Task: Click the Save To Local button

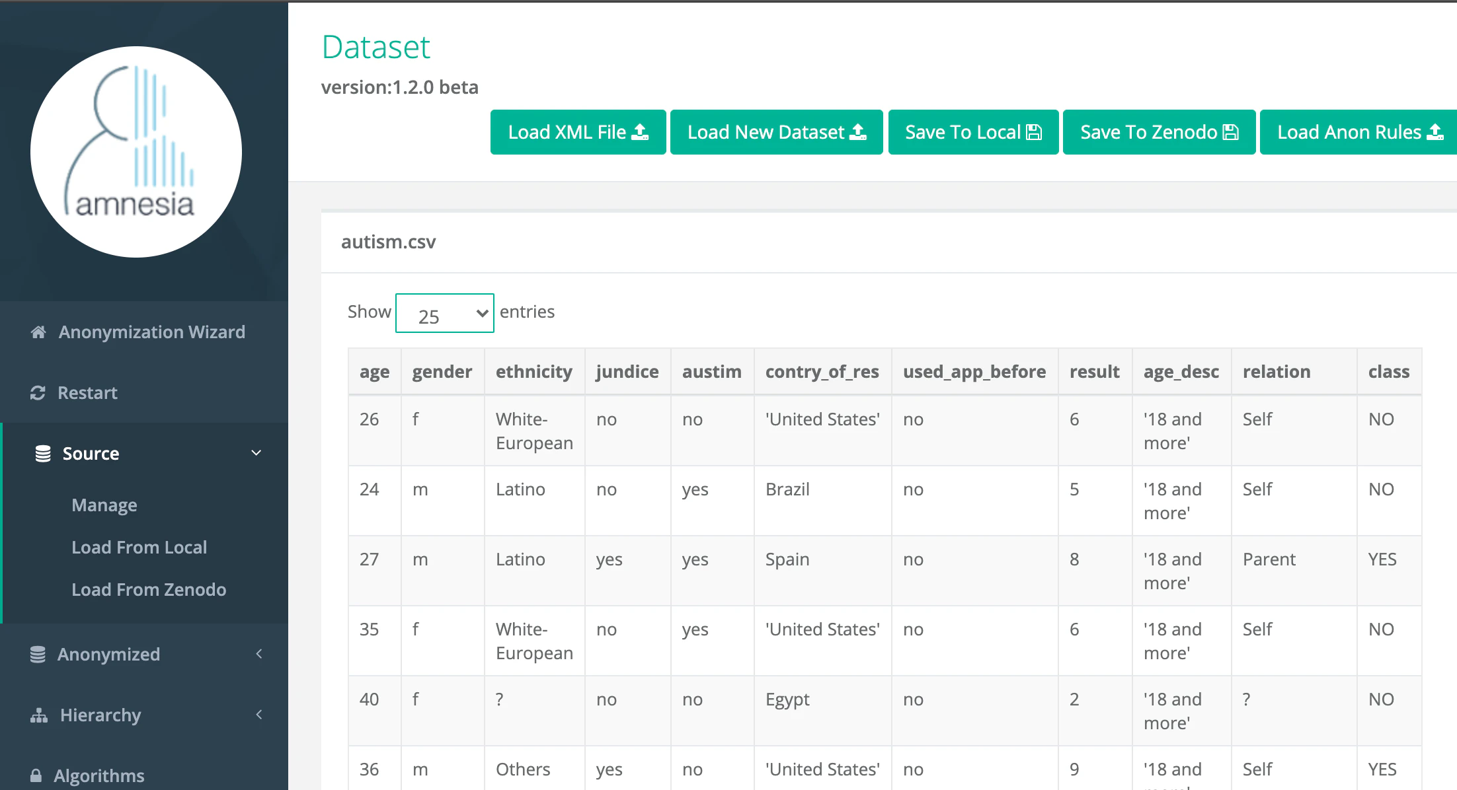Action: point(972,131)
